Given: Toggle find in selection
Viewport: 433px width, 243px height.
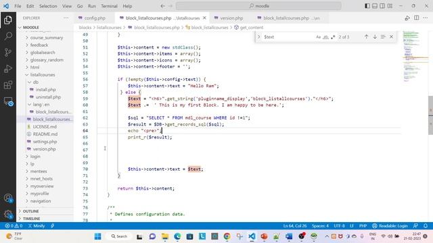Looking at the screenshot, I should 383,36.
